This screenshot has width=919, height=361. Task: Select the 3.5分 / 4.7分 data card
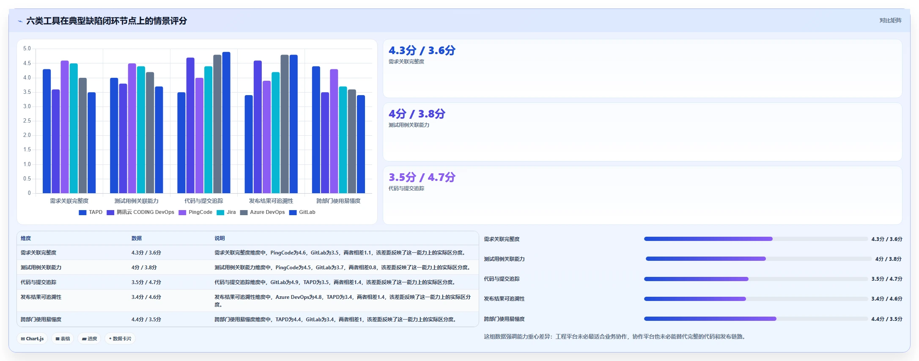(x=642, y=195)
